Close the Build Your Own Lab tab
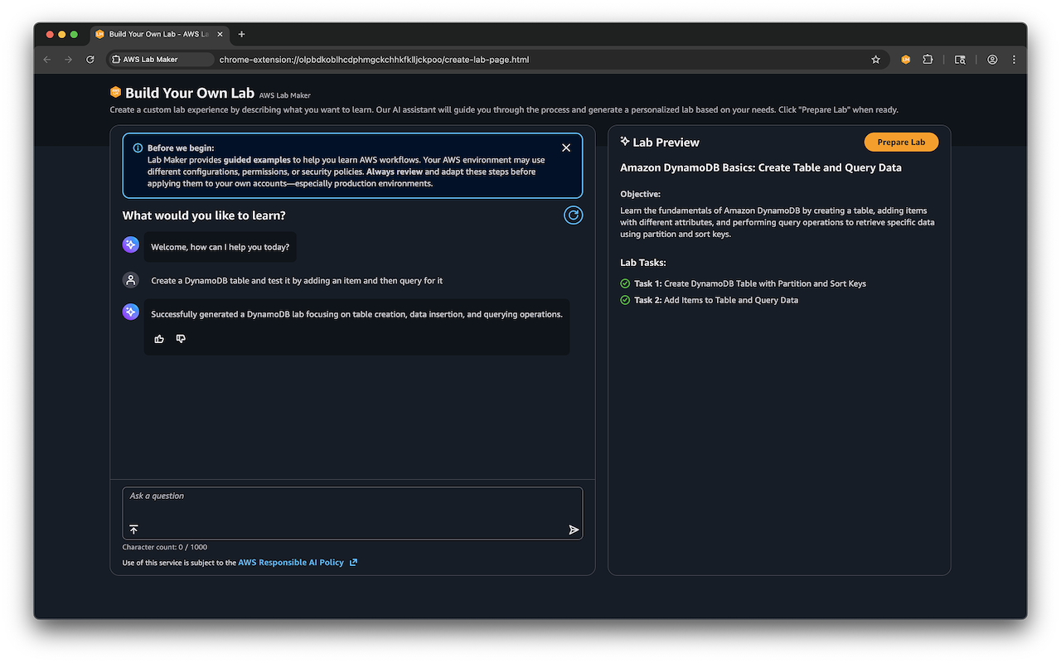Image resolution: width=1061 pixels, height=663 pixels. point(220,34)
